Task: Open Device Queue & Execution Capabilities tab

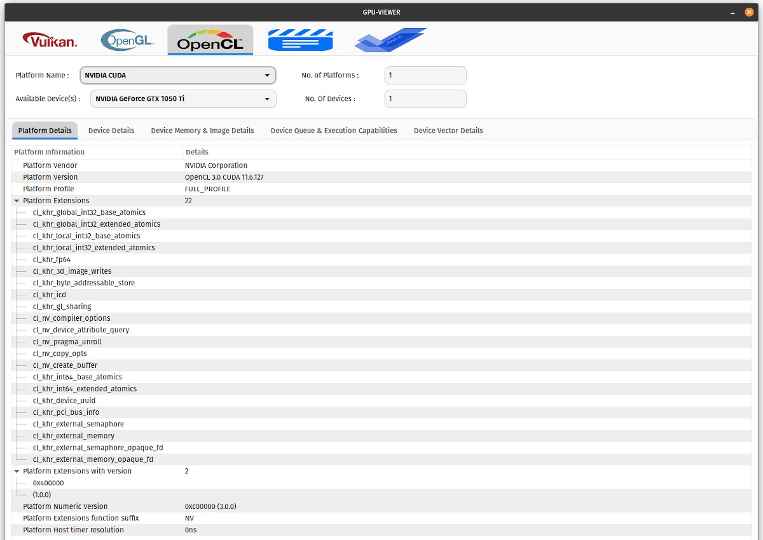Action: [334, 130]
